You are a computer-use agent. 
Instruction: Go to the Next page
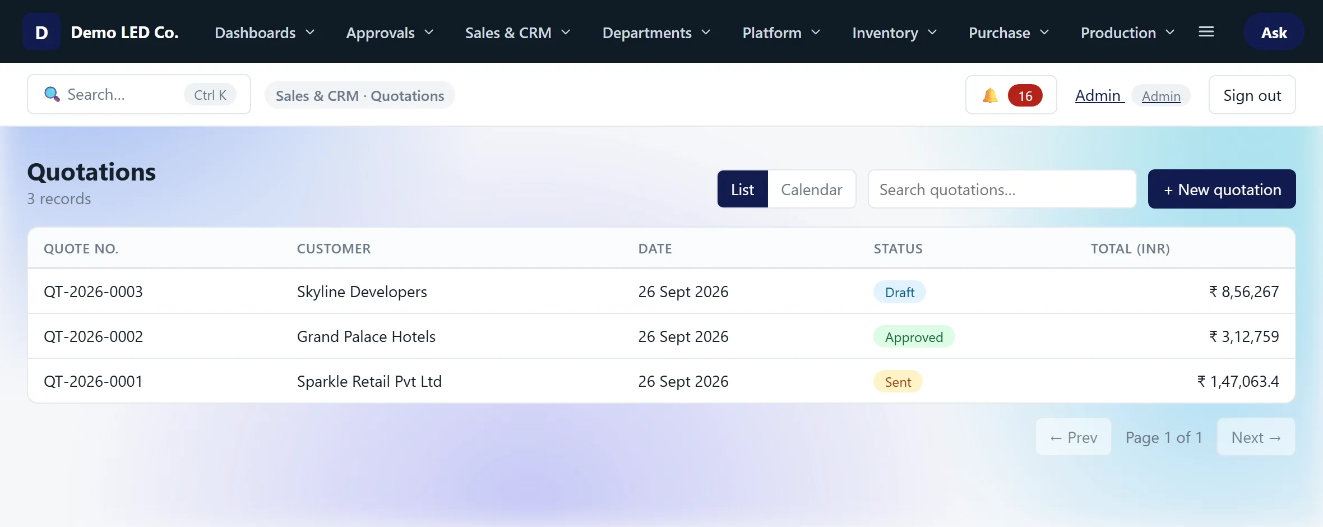[1256, 437]
